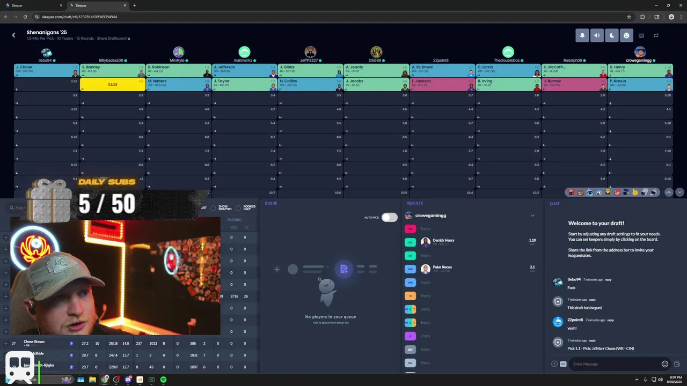Image resolution: width=687 pixels, height=386 pixels.
Task: Open the Chat panel header
Action: click(x=554, y=203)
